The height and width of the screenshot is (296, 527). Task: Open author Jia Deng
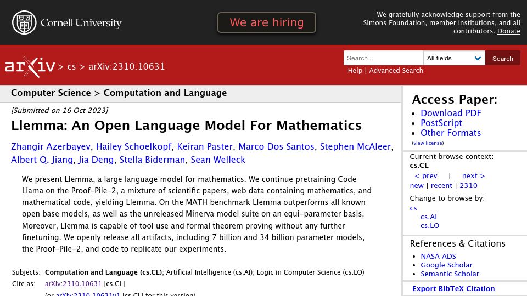[x=96, y=160]
